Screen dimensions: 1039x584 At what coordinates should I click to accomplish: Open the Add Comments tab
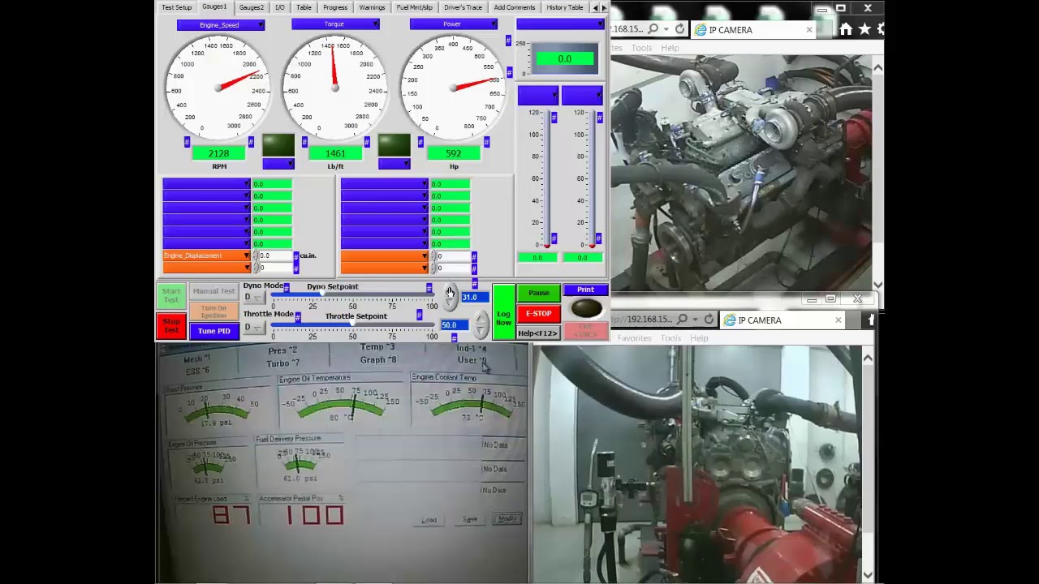[x=515, y=7]
